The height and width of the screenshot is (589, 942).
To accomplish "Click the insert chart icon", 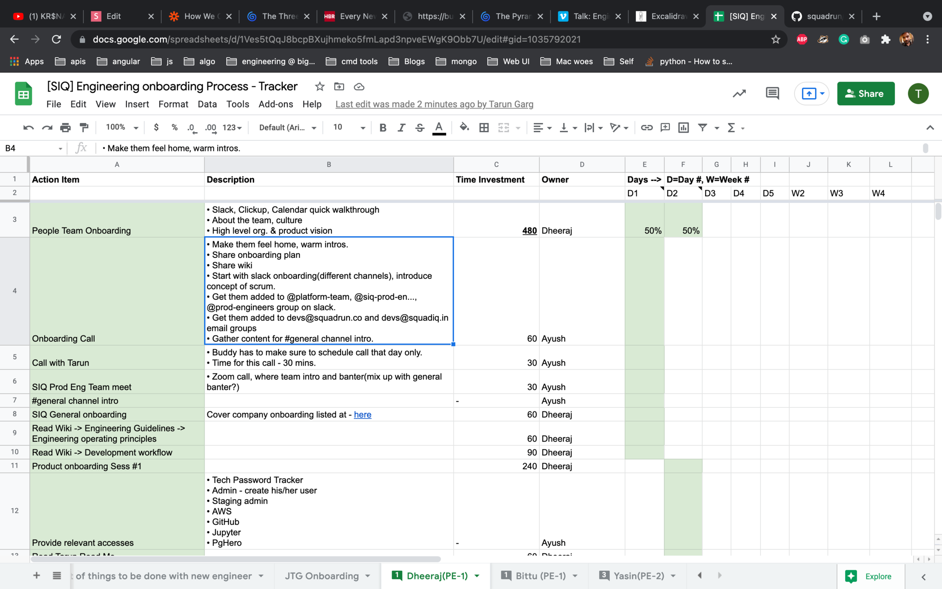I will click(x=683, y=127).
